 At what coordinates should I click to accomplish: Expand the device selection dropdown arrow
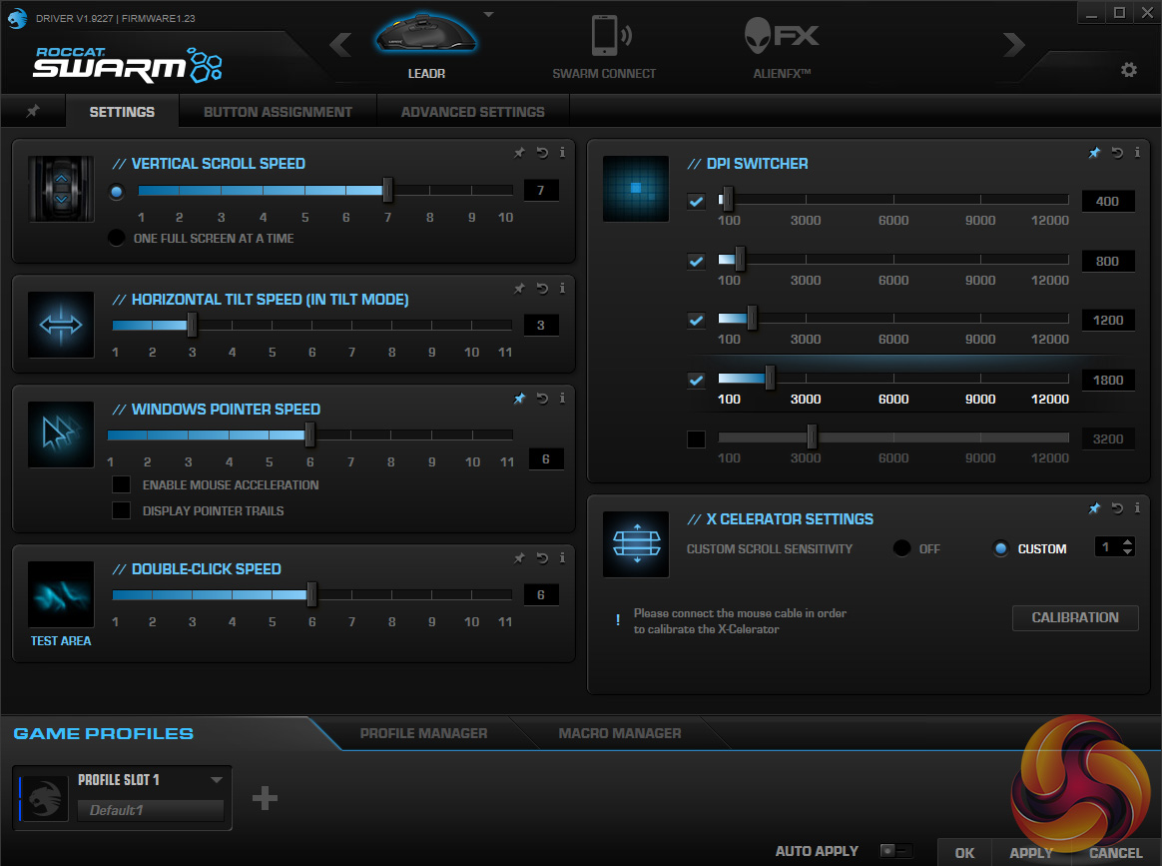488,14
